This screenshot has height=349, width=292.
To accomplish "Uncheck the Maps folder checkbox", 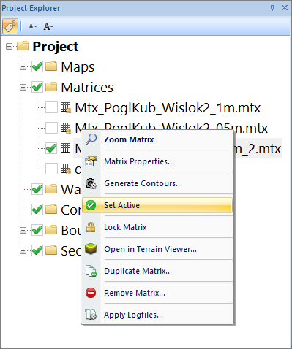I will pyautogui.click(x=37, y=66).
